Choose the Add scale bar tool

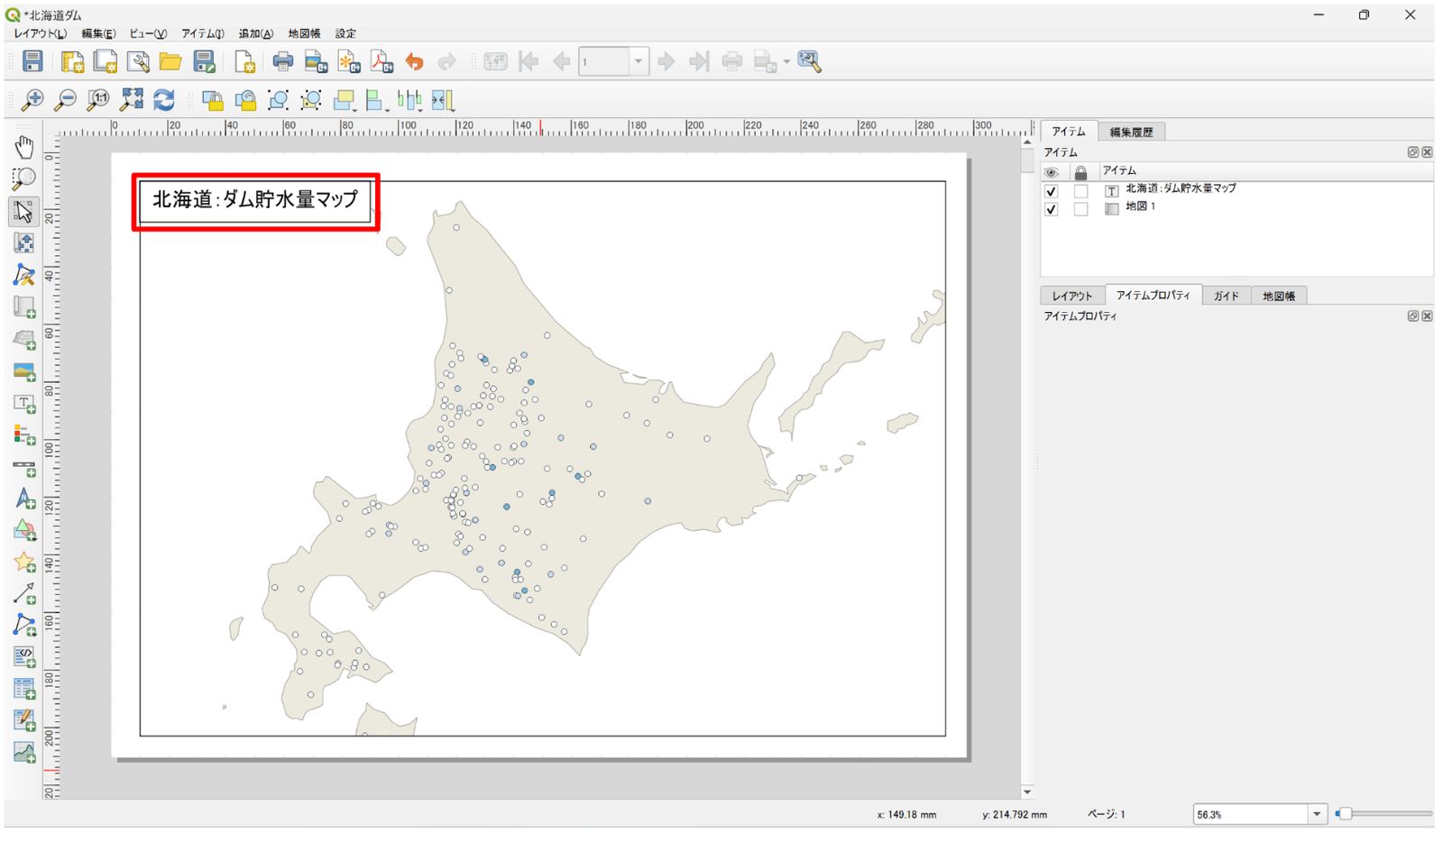coord(24,467)
